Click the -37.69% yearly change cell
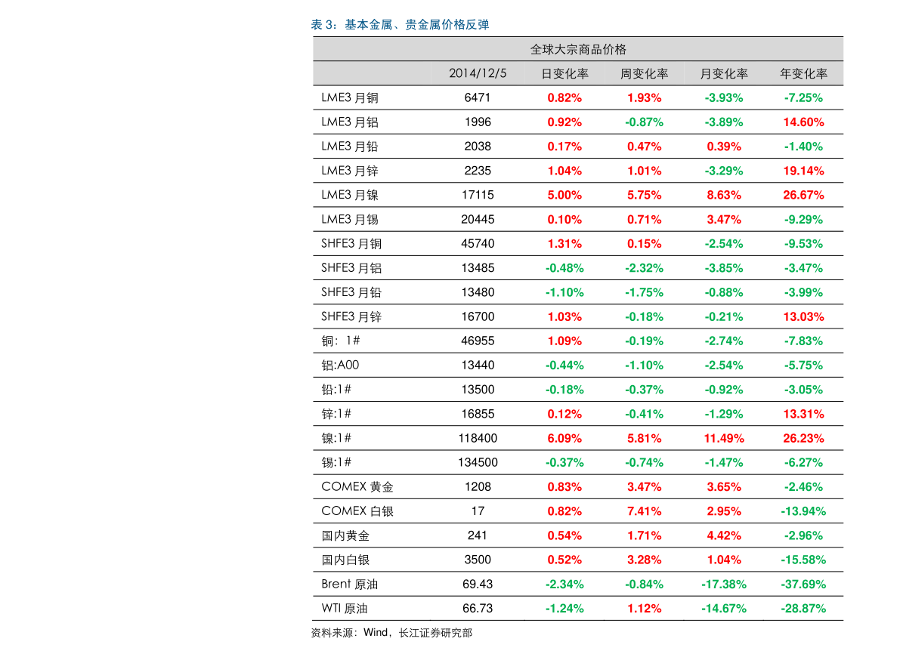This screenshot has width=900, height=654. pyautogui.click(x=803, y=584)
